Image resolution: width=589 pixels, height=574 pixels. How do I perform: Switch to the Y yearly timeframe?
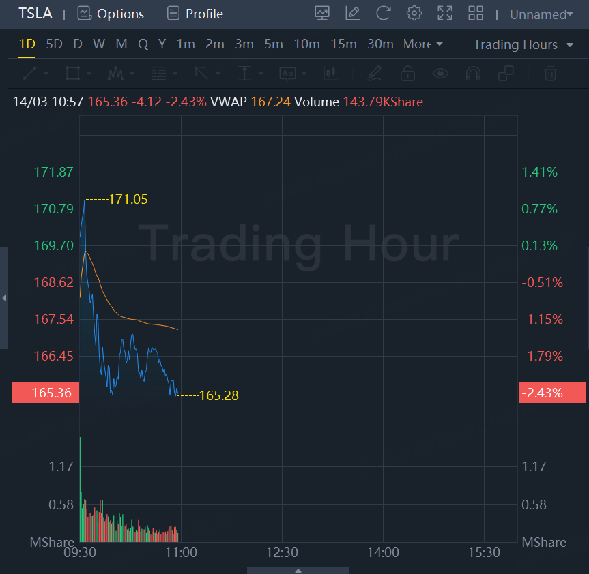click(162, 44)
